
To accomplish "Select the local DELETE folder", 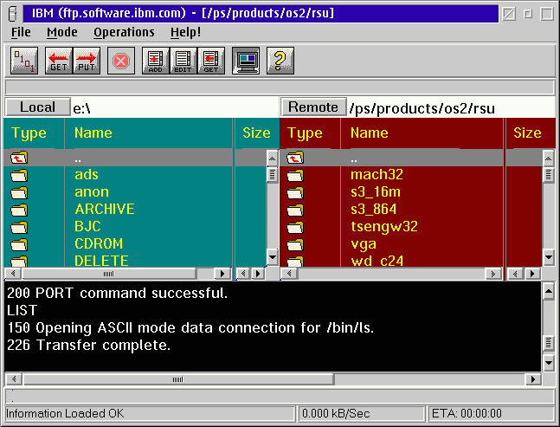I will coord(101,261).
